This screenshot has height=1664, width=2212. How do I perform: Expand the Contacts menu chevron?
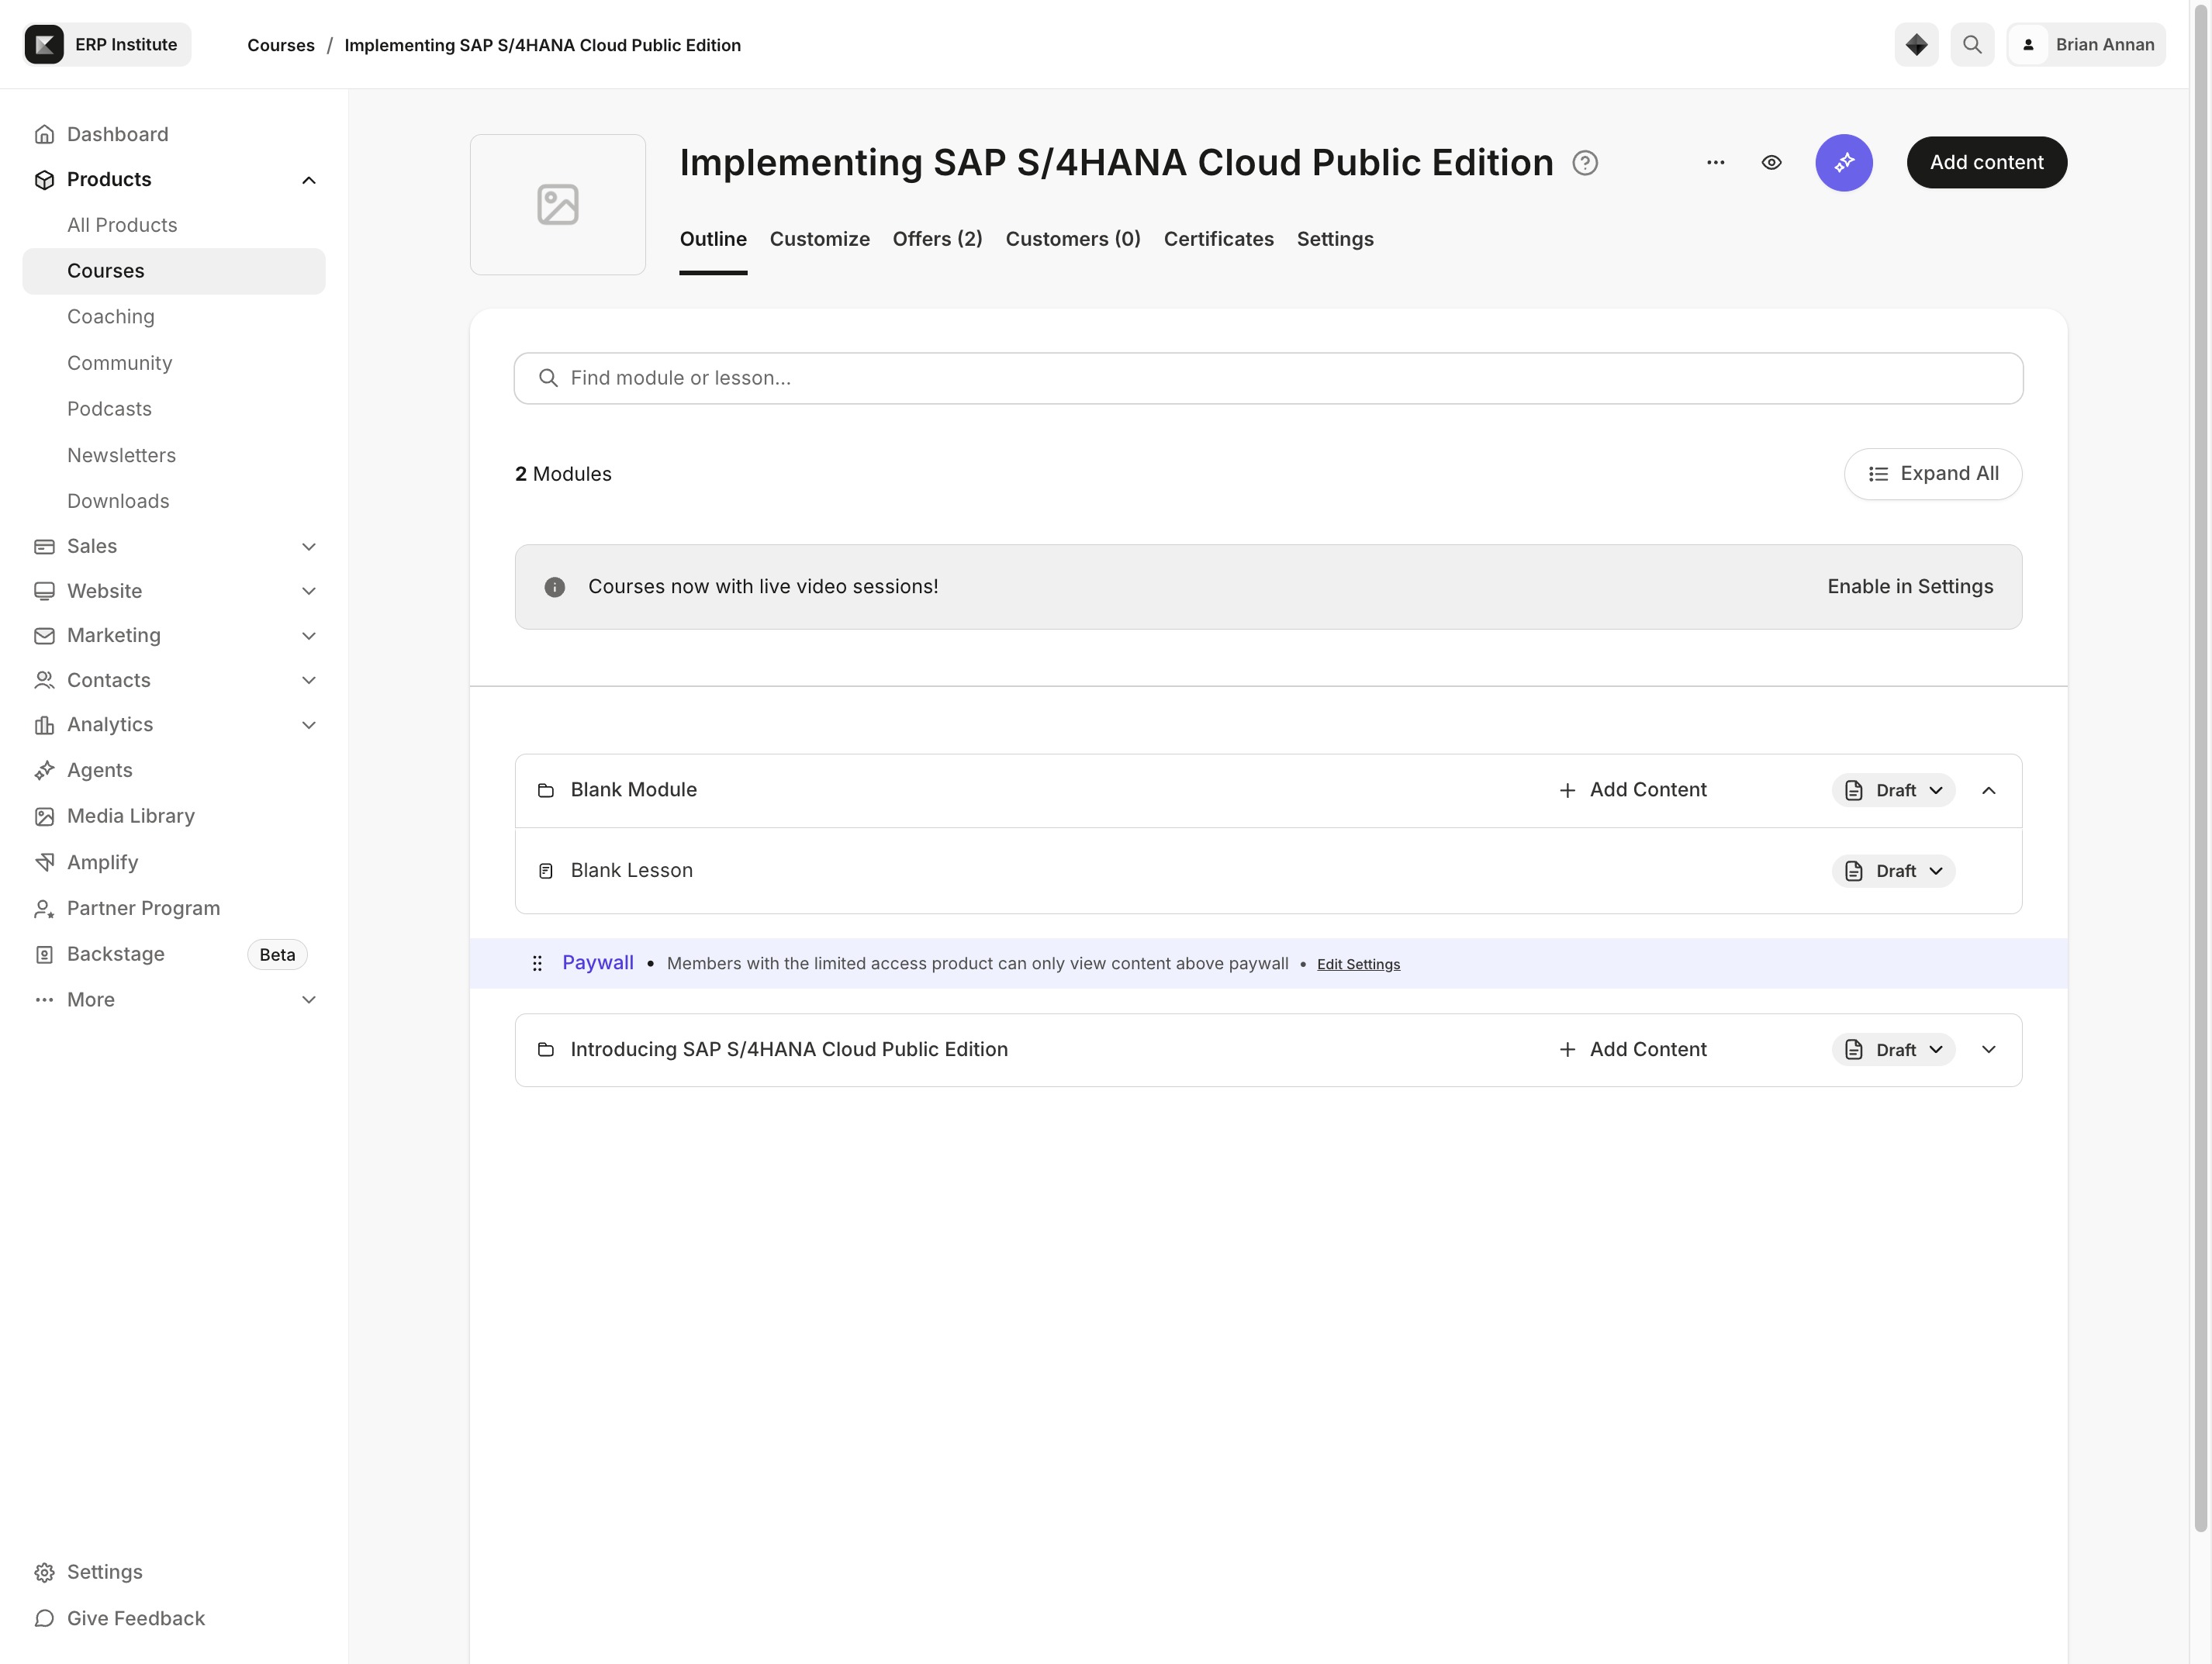[x=309, y=681]
